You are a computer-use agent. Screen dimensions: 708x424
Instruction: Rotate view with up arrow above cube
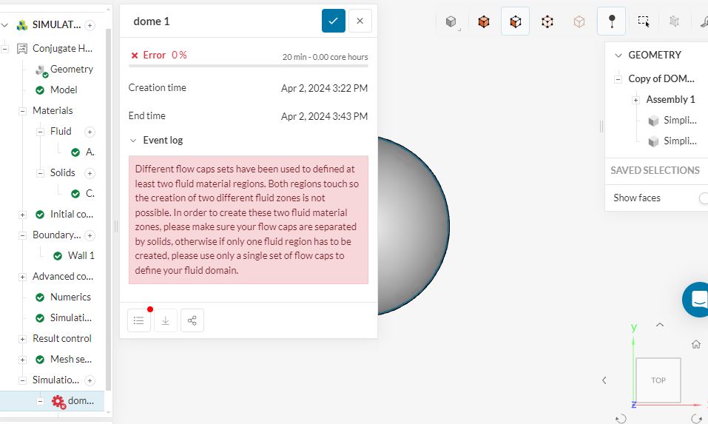tap(660, 325)
